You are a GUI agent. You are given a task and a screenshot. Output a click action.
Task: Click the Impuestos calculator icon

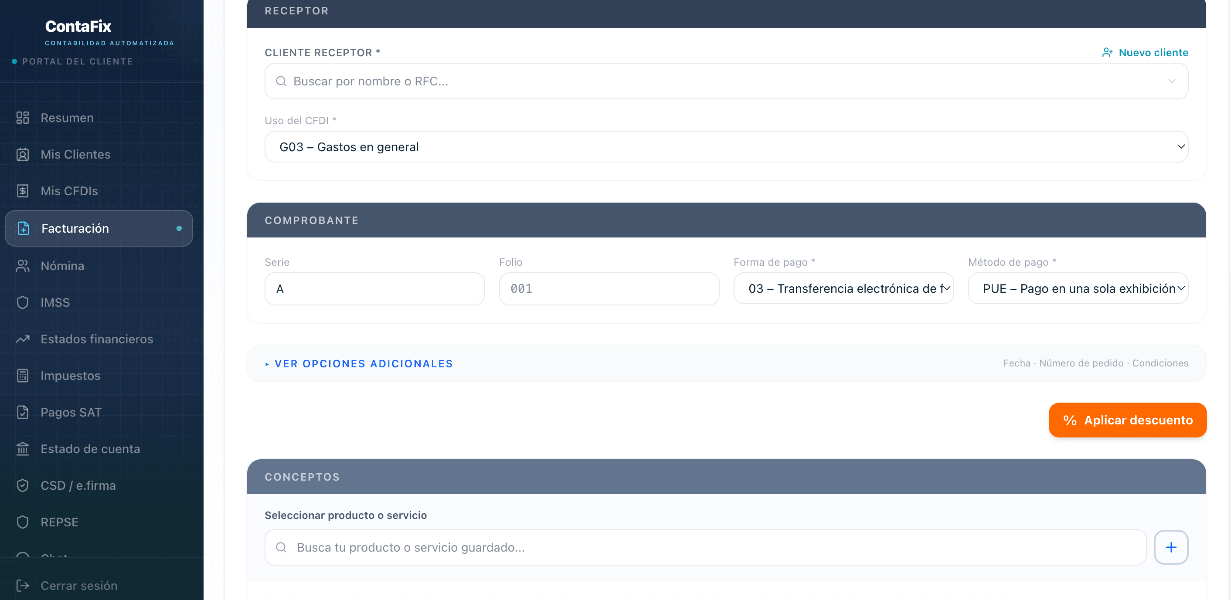pos(23,376)
